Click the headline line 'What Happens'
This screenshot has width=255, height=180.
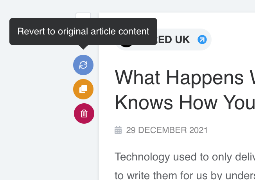(x=184, y=77)
